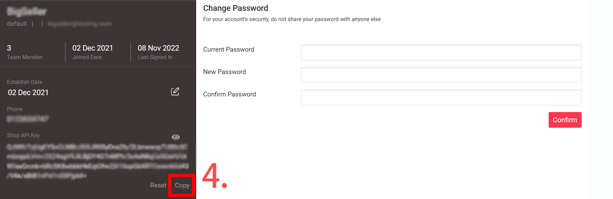Click the red Confirm button

tap(565, 120)
